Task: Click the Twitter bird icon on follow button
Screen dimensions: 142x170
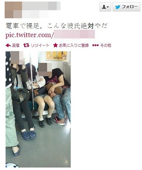Action: pos(118,7)
